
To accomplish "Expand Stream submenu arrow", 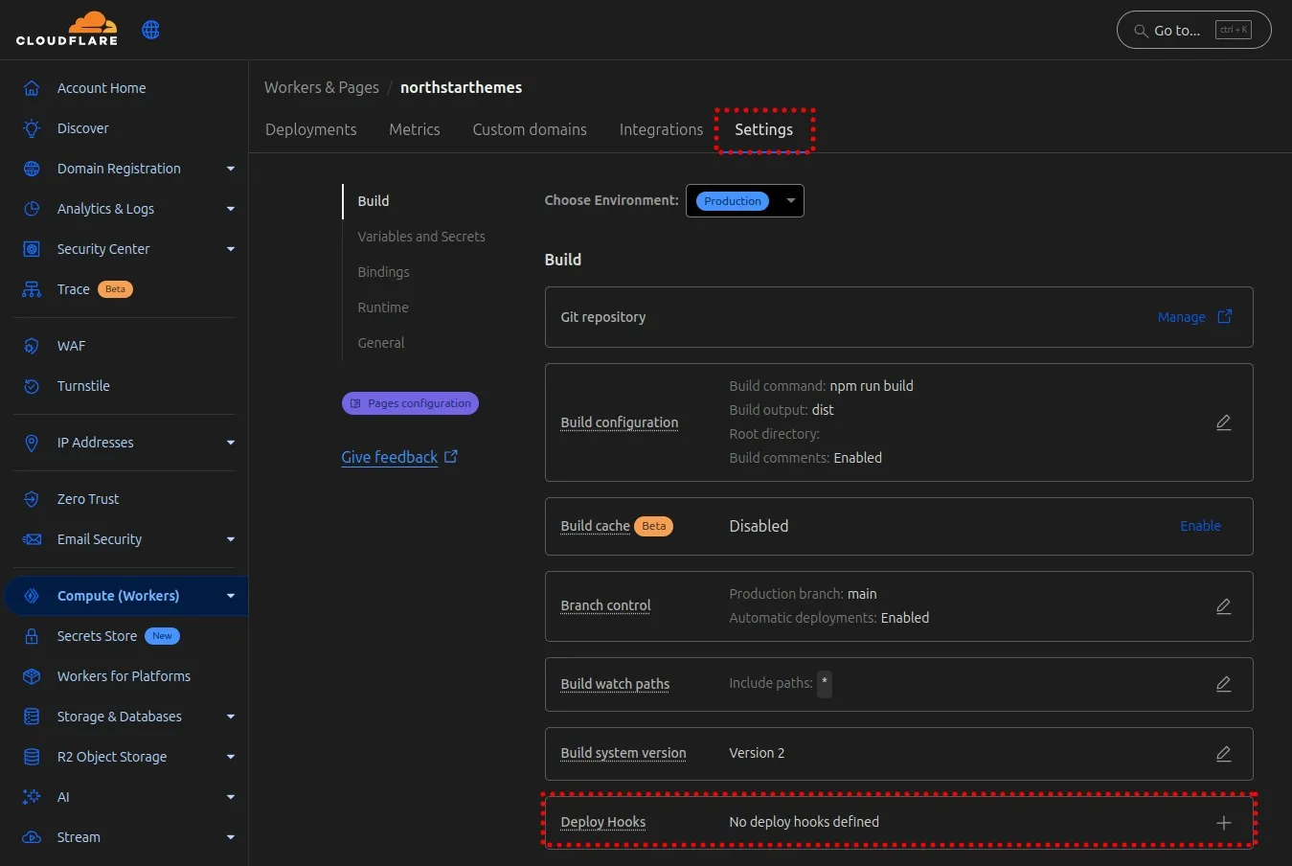I will (231, 837).
